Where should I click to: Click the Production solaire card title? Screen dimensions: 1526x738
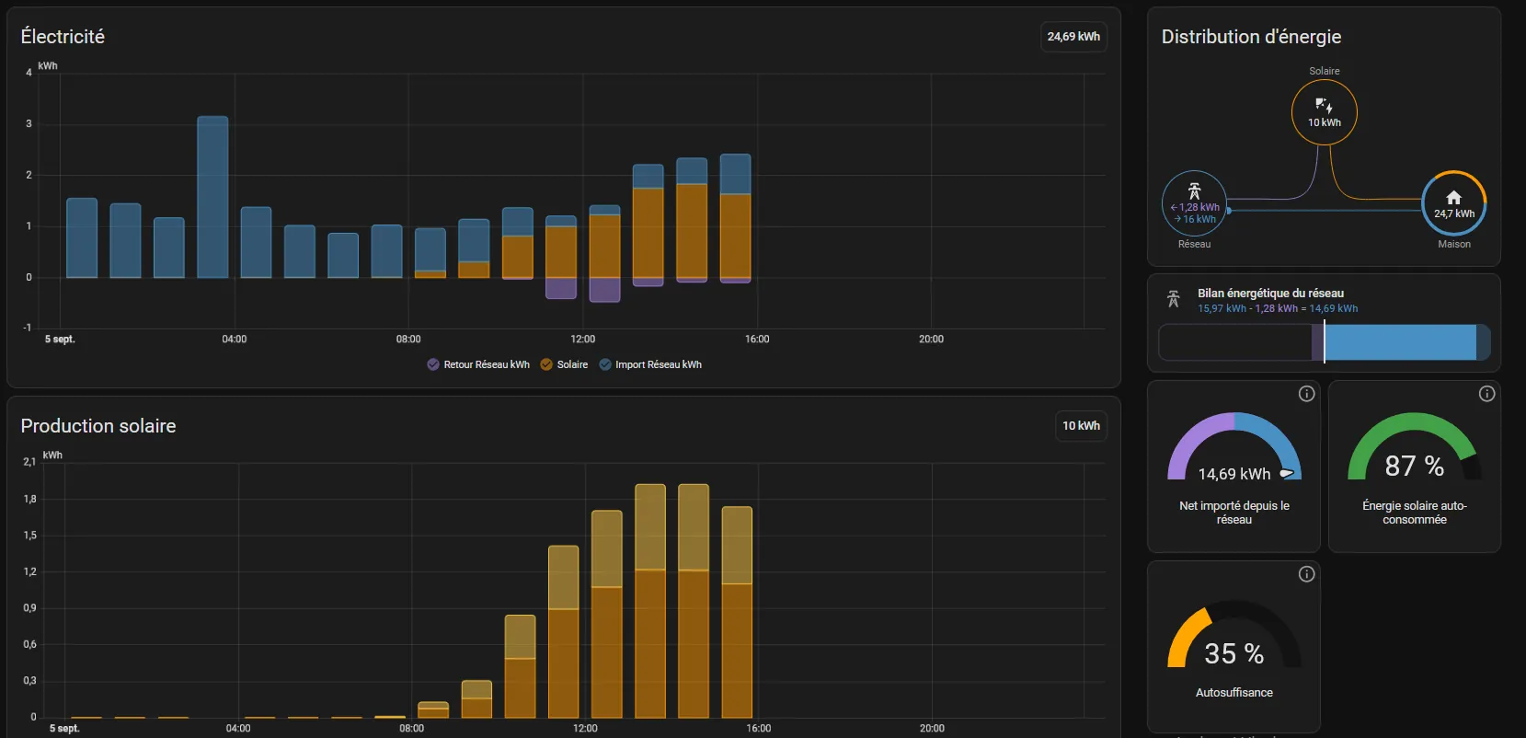[98, 426]
